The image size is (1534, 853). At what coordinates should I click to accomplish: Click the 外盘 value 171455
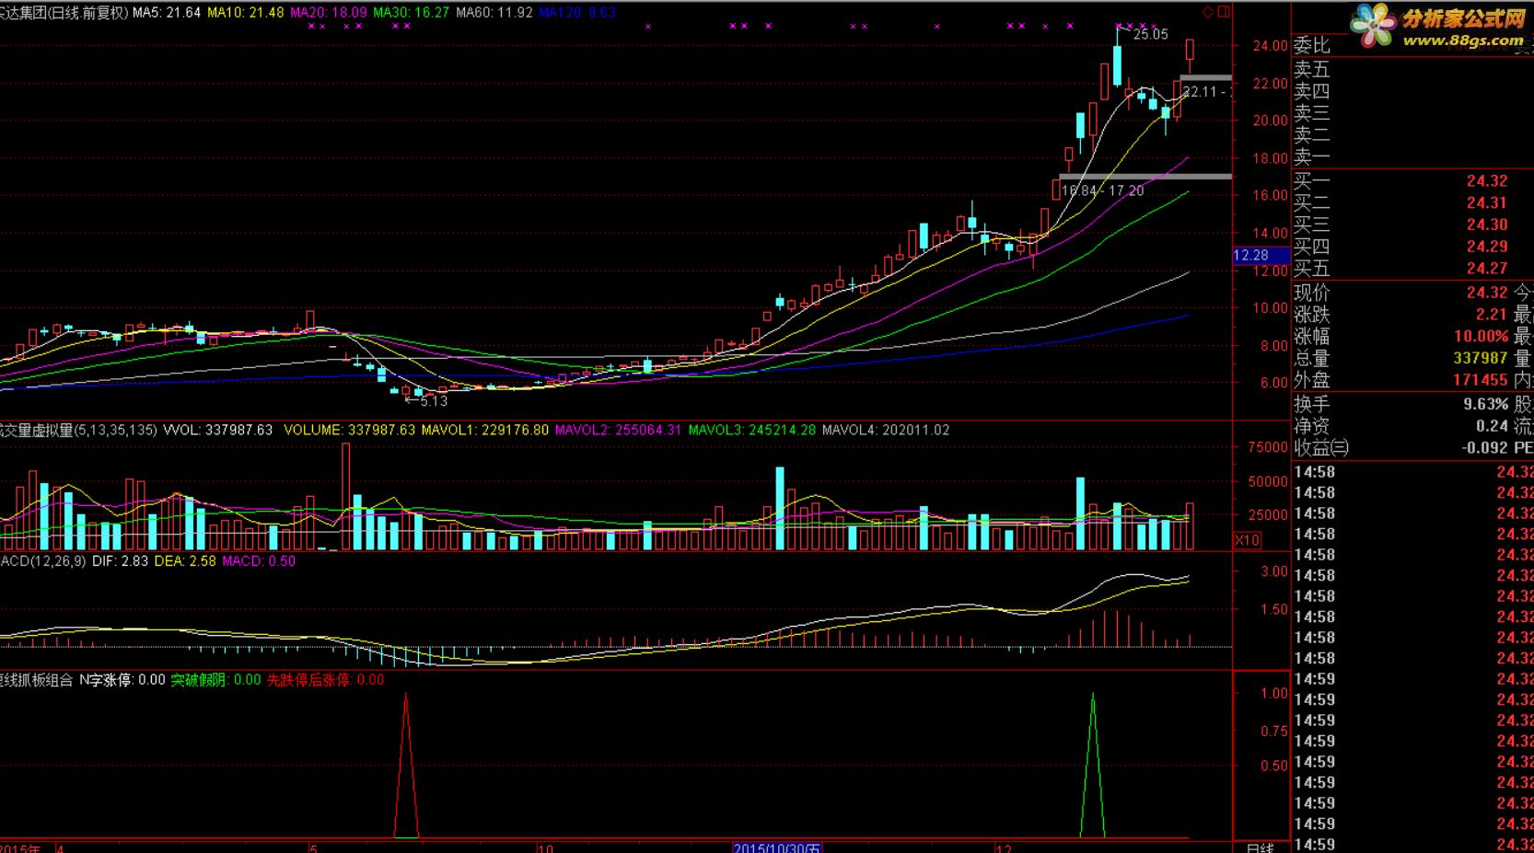[1481, 380]
